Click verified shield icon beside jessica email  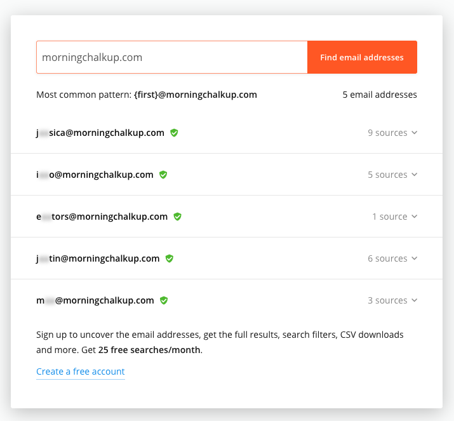(174, 133)
